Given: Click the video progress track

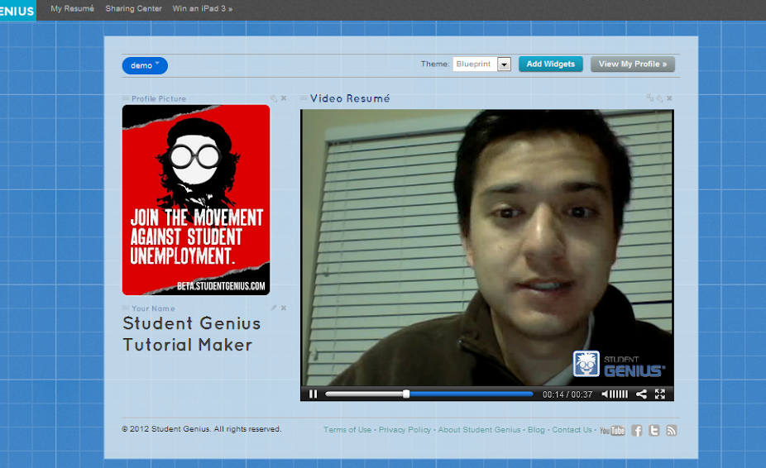Looking at the screenshot, I should 429,394.
